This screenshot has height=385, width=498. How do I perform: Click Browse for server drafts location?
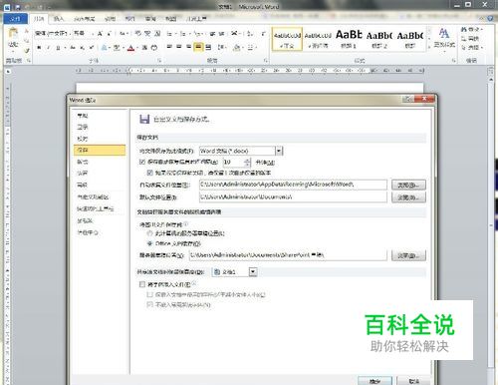pyautogui.click(x=408, y=255)
